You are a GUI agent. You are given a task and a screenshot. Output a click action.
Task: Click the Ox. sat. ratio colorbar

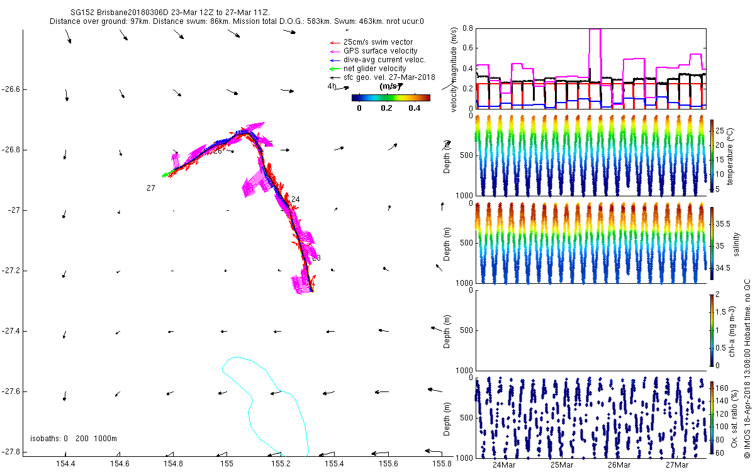point(712,416)
